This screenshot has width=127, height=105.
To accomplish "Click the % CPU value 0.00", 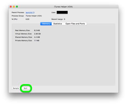I will [x=27, y=19].
